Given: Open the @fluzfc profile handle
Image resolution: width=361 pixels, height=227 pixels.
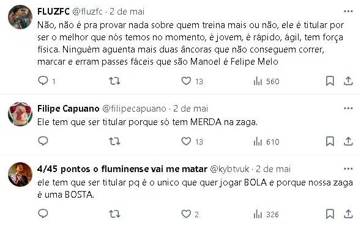Looking at the screenshot, I should pyautogui.click(x=87, y=11).
